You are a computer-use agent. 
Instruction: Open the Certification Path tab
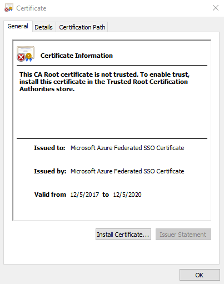82,27
